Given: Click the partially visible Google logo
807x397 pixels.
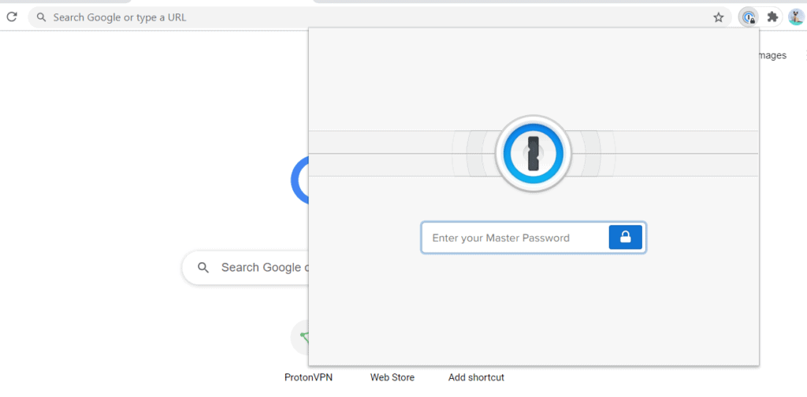Looking at the screenshot, I should (x=299, y=180).
